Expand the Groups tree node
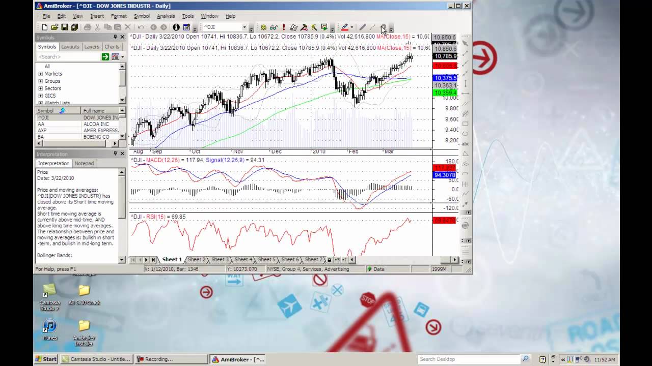This screenshot has height=366, width=652. pos(40,81)
